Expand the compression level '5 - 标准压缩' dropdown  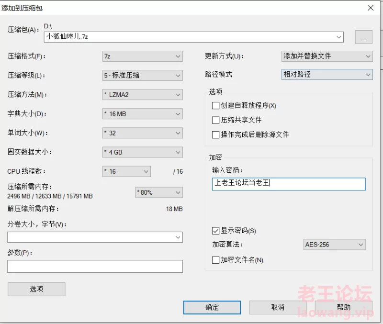142,75
